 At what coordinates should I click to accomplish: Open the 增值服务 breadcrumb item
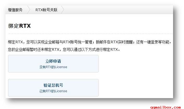15,10
